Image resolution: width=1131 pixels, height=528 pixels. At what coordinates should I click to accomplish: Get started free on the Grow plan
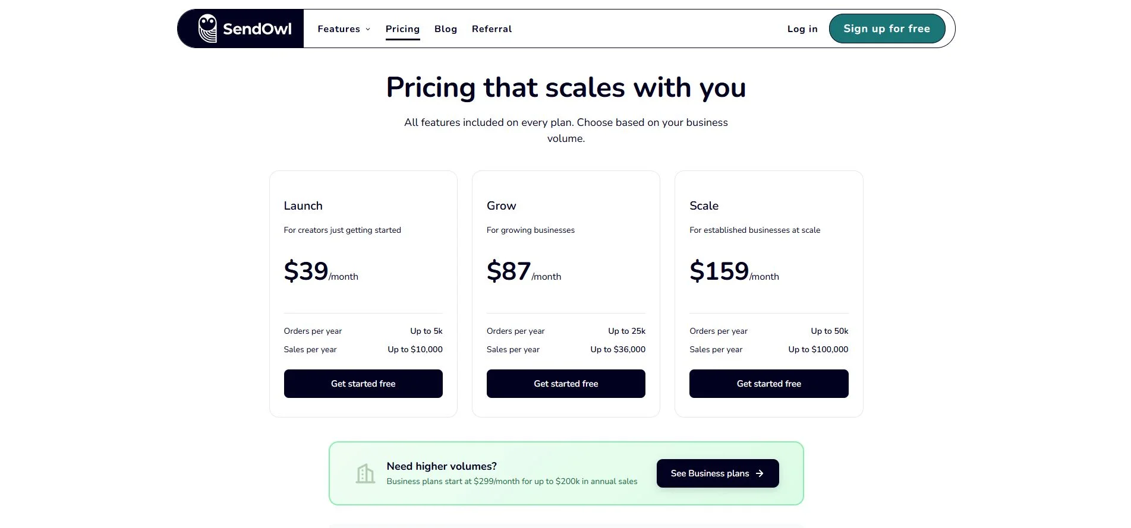[566, 384]
